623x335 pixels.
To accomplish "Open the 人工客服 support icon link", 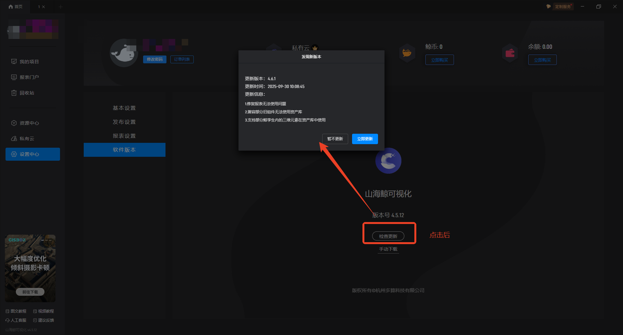I will (x=7, y=320).
